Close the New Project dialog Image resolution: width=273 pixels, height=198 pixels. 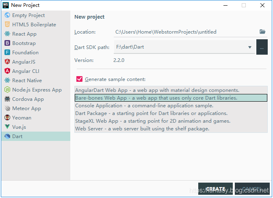[x=262, y=5]
